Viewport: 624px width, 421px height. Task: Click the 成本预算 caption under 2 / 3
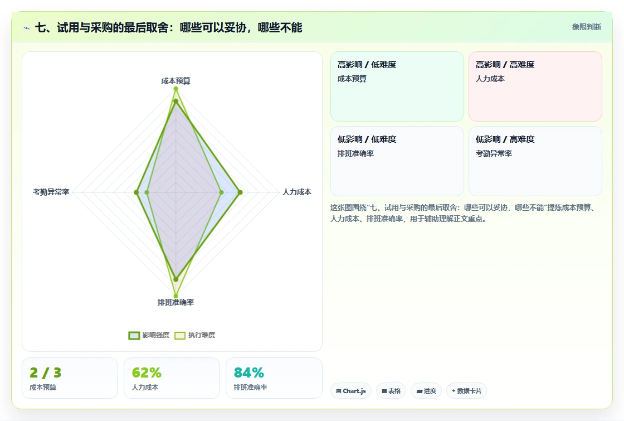click(43, 387)
